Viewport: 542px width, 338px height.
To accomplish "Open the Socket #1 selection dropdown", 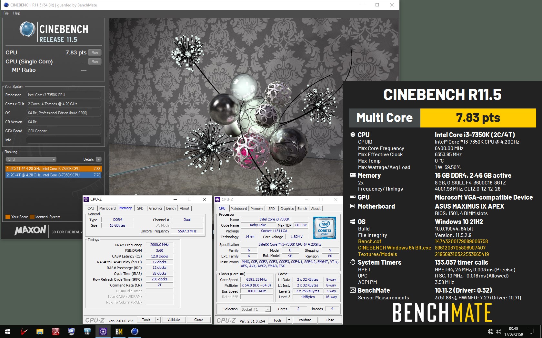I will [x=256, y=309].
